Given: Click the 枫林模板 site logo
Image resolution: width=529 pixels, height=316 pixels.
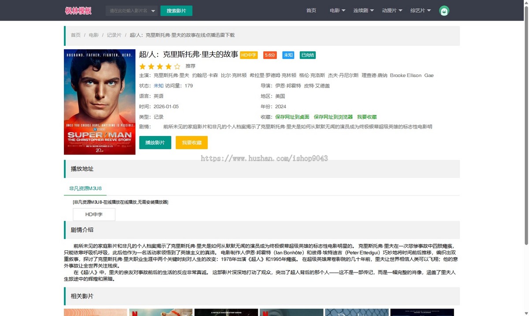Looking at the screenshot, I should (78, 11).
